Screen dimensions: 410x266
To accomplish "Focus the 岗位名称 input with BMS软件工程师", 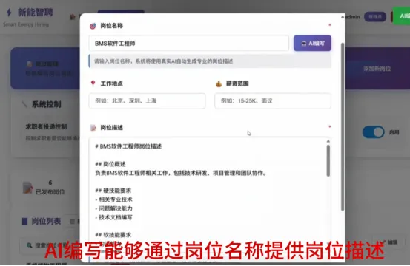I will 189,44.
